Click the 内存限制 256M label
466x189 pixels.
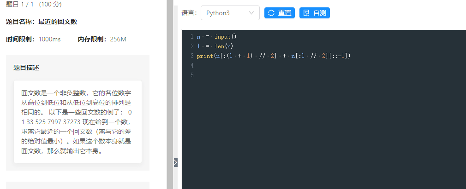[102, 39]
